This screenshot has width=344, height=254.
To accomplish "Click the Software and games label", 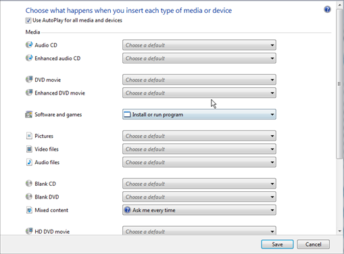I will point(58,115).
